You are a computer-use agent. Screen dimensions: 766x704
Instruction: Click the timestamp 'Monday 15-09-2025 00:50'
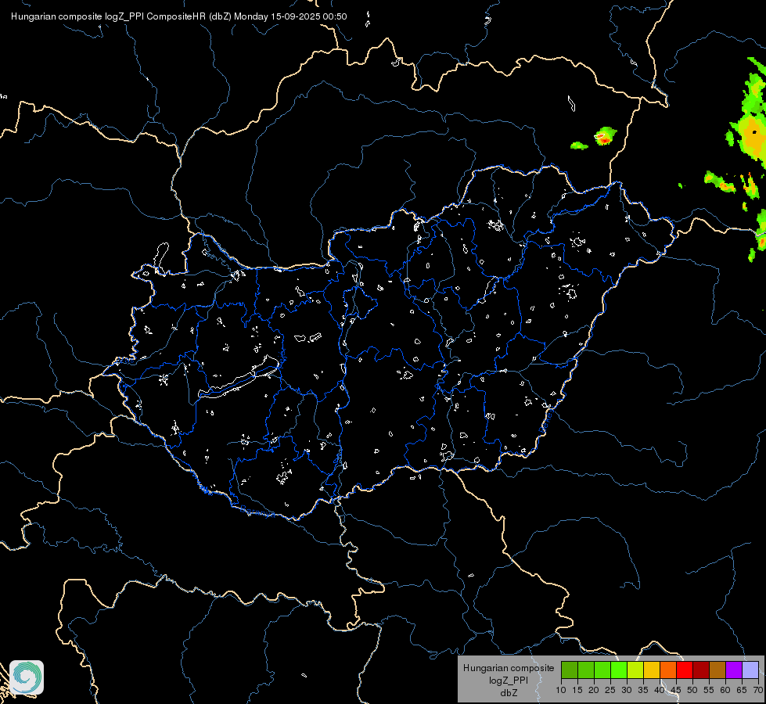pos(290,16)
